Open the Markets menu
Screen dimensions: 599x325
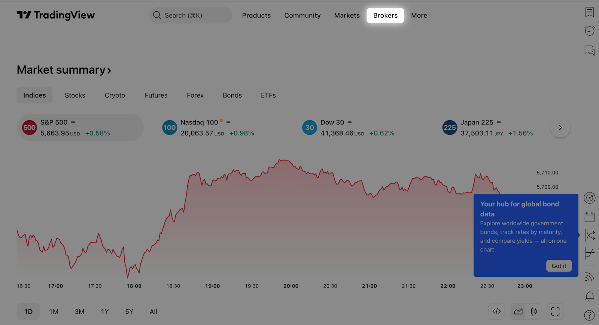(347, 15)
